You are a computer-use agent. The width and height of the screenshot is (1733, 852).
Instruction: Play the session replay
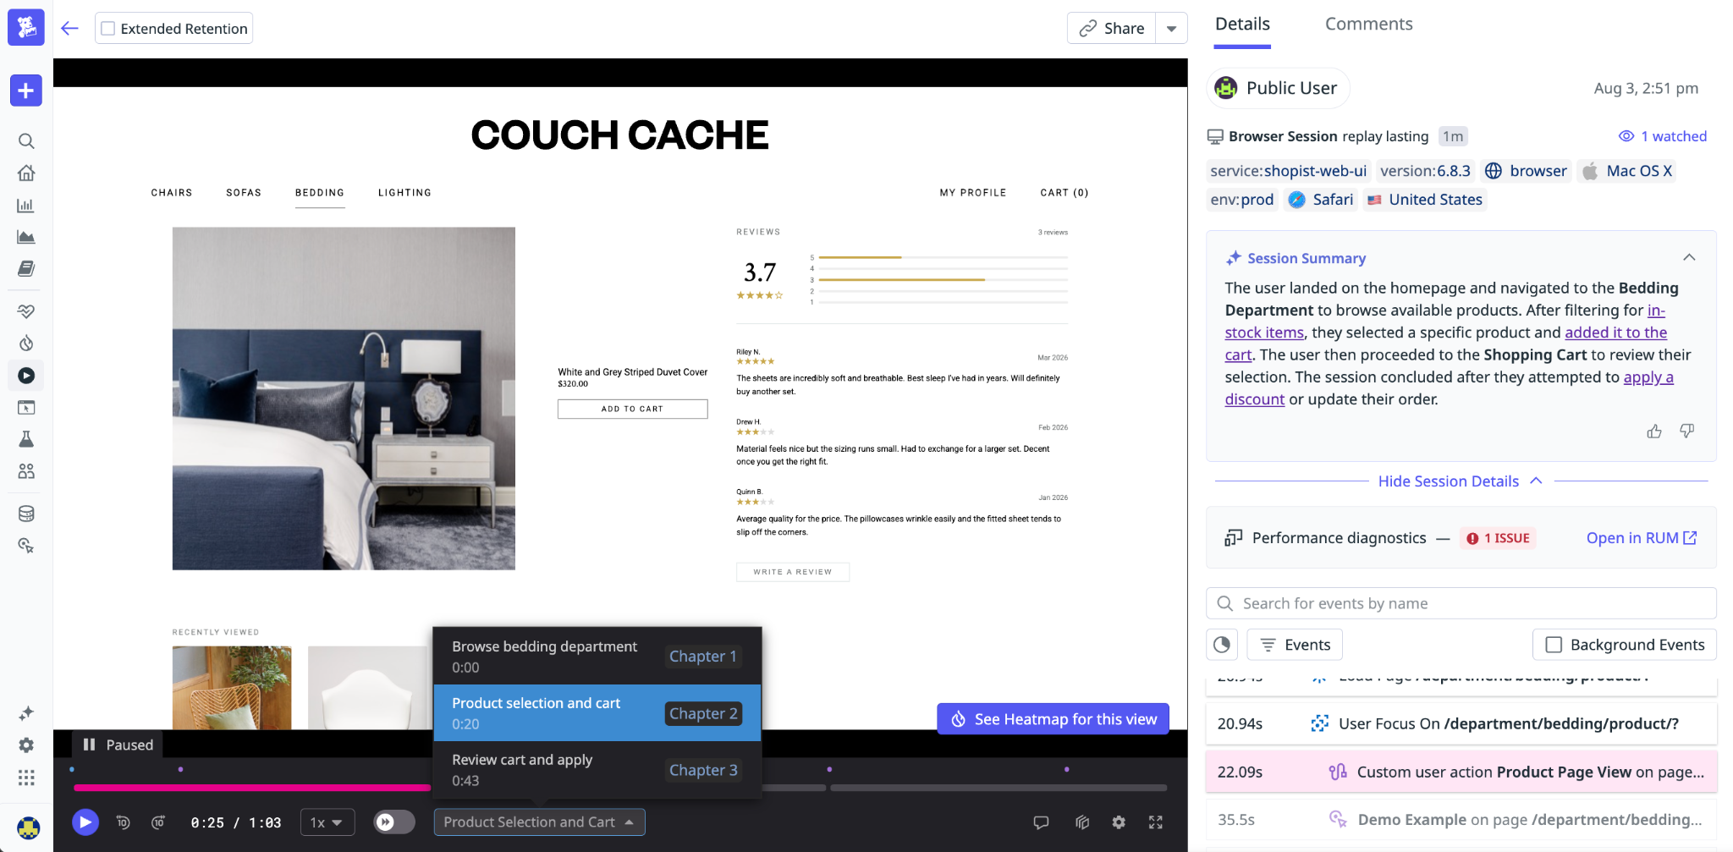pyautogui.click(x=85, y=822)
